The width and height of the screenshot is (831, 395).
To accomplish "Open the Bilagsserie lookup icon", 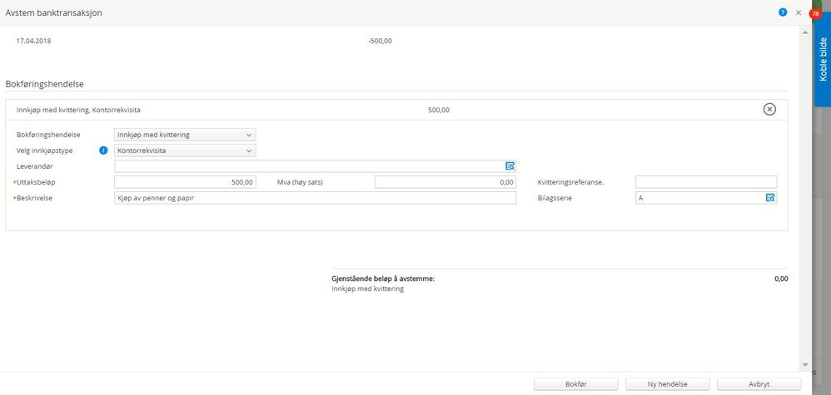I will (x=770, y=198).
